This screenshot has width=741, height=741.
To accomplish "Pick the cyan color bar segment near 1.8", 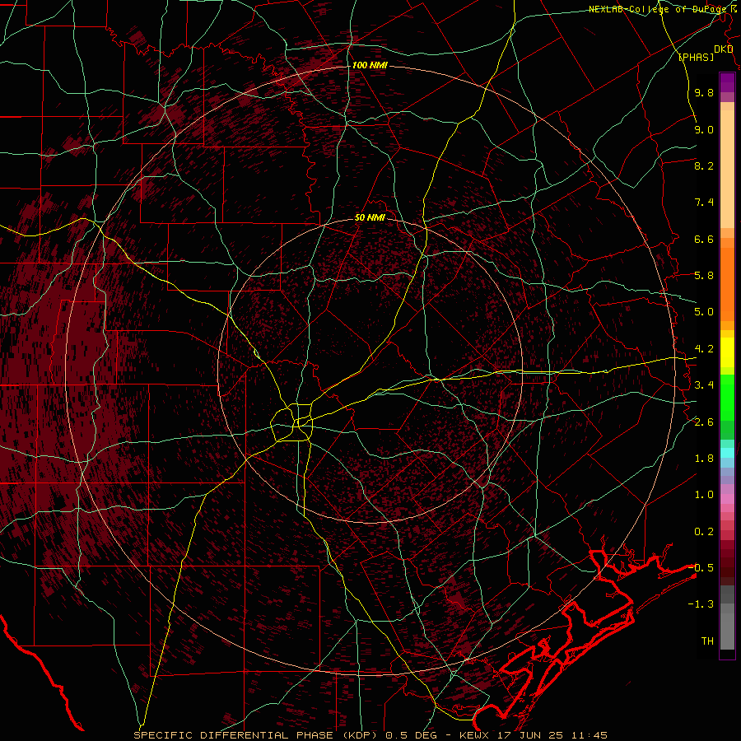I will tap(727, 453).
